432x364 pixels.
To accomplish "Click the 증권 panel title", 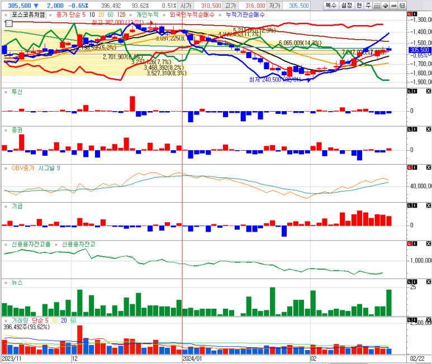I will [17, 130].
